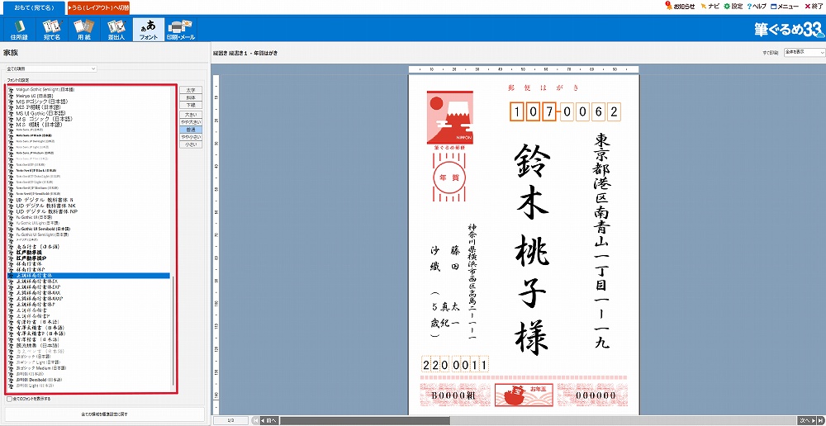Select ＭＳ 明朝 font
The height and width of the screenshot is (426, 826).
click(38, 125)
